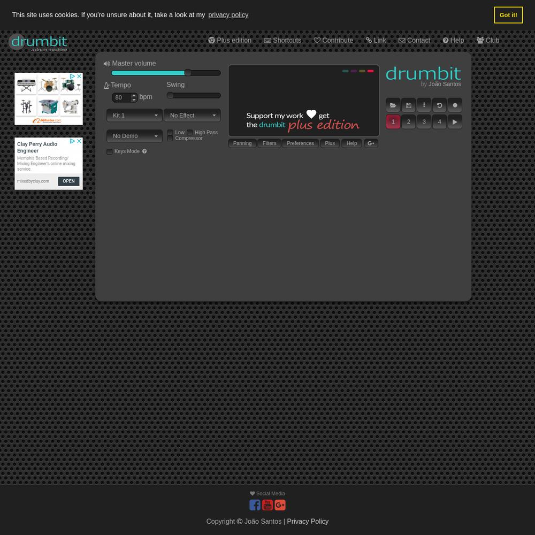Select pattern 1 button
The height and width of the screenshot is (535, 535).
point(393,122)
